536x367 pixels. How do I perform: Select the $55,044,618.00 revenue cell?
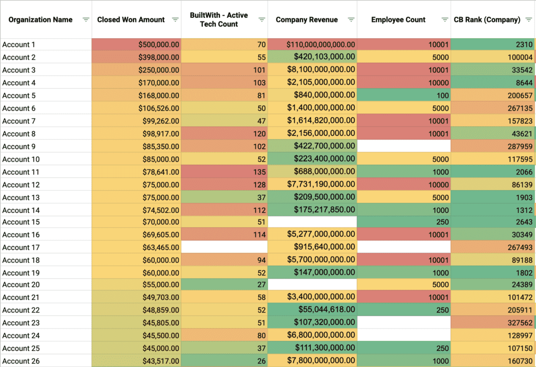pyautogui.click(x=312, y=310)
